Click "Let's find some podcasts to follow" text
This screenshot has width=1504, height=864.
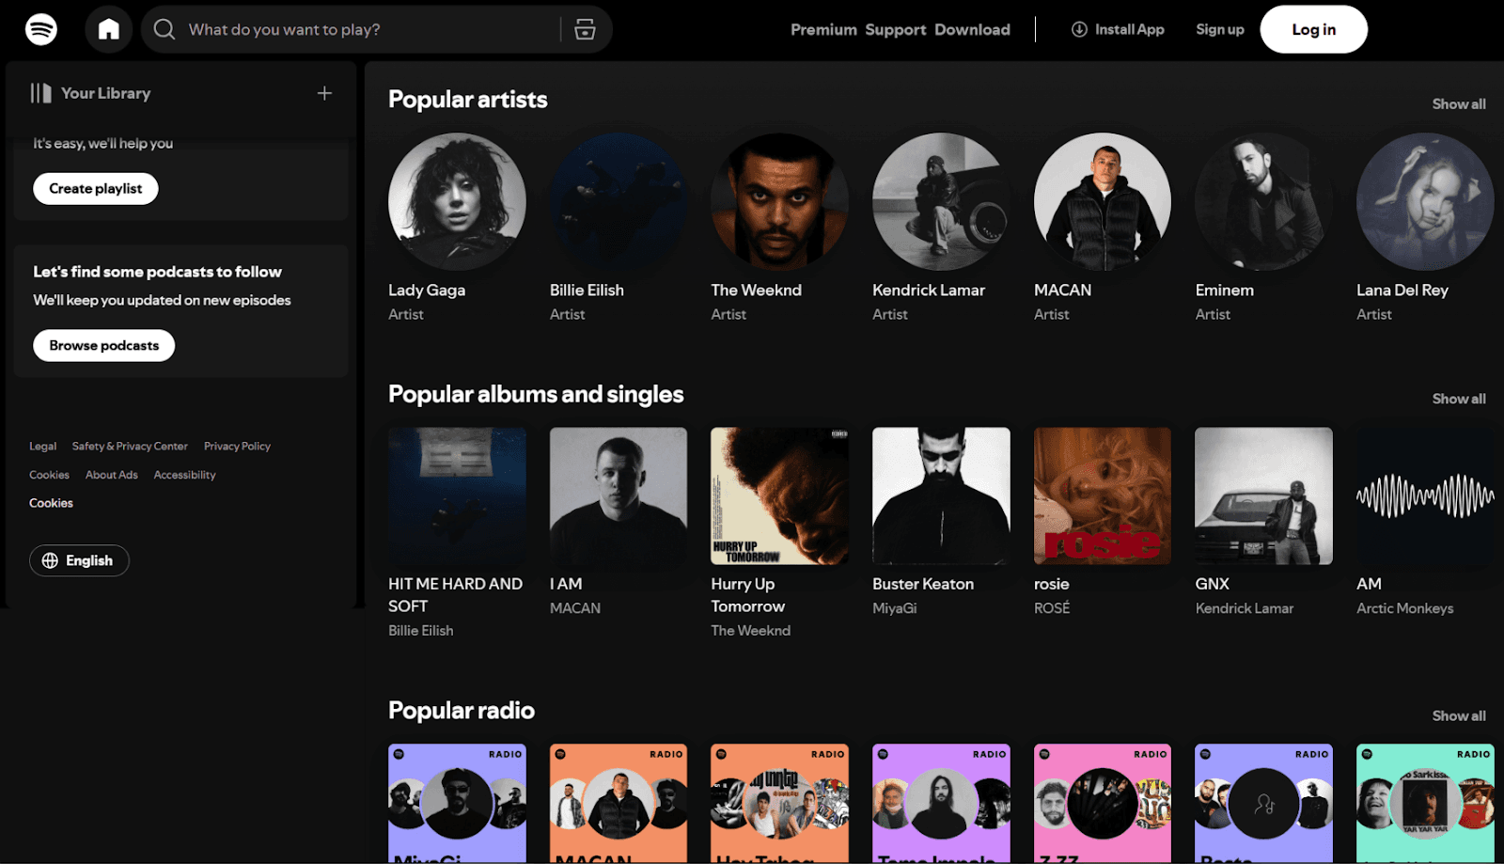click(x=158, y=272)
